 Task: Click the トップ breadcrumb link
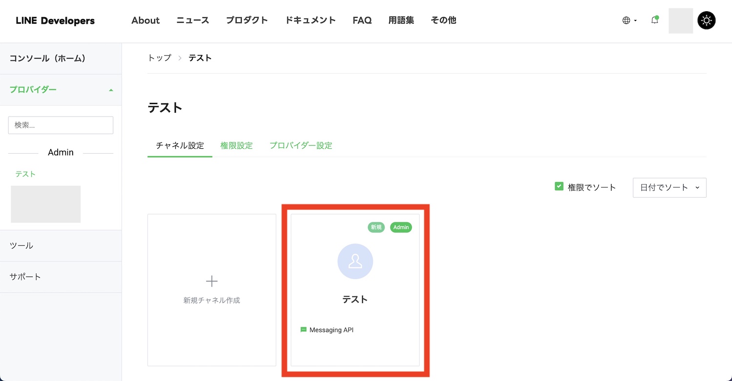pyautogui.click(x=160, y=58)
